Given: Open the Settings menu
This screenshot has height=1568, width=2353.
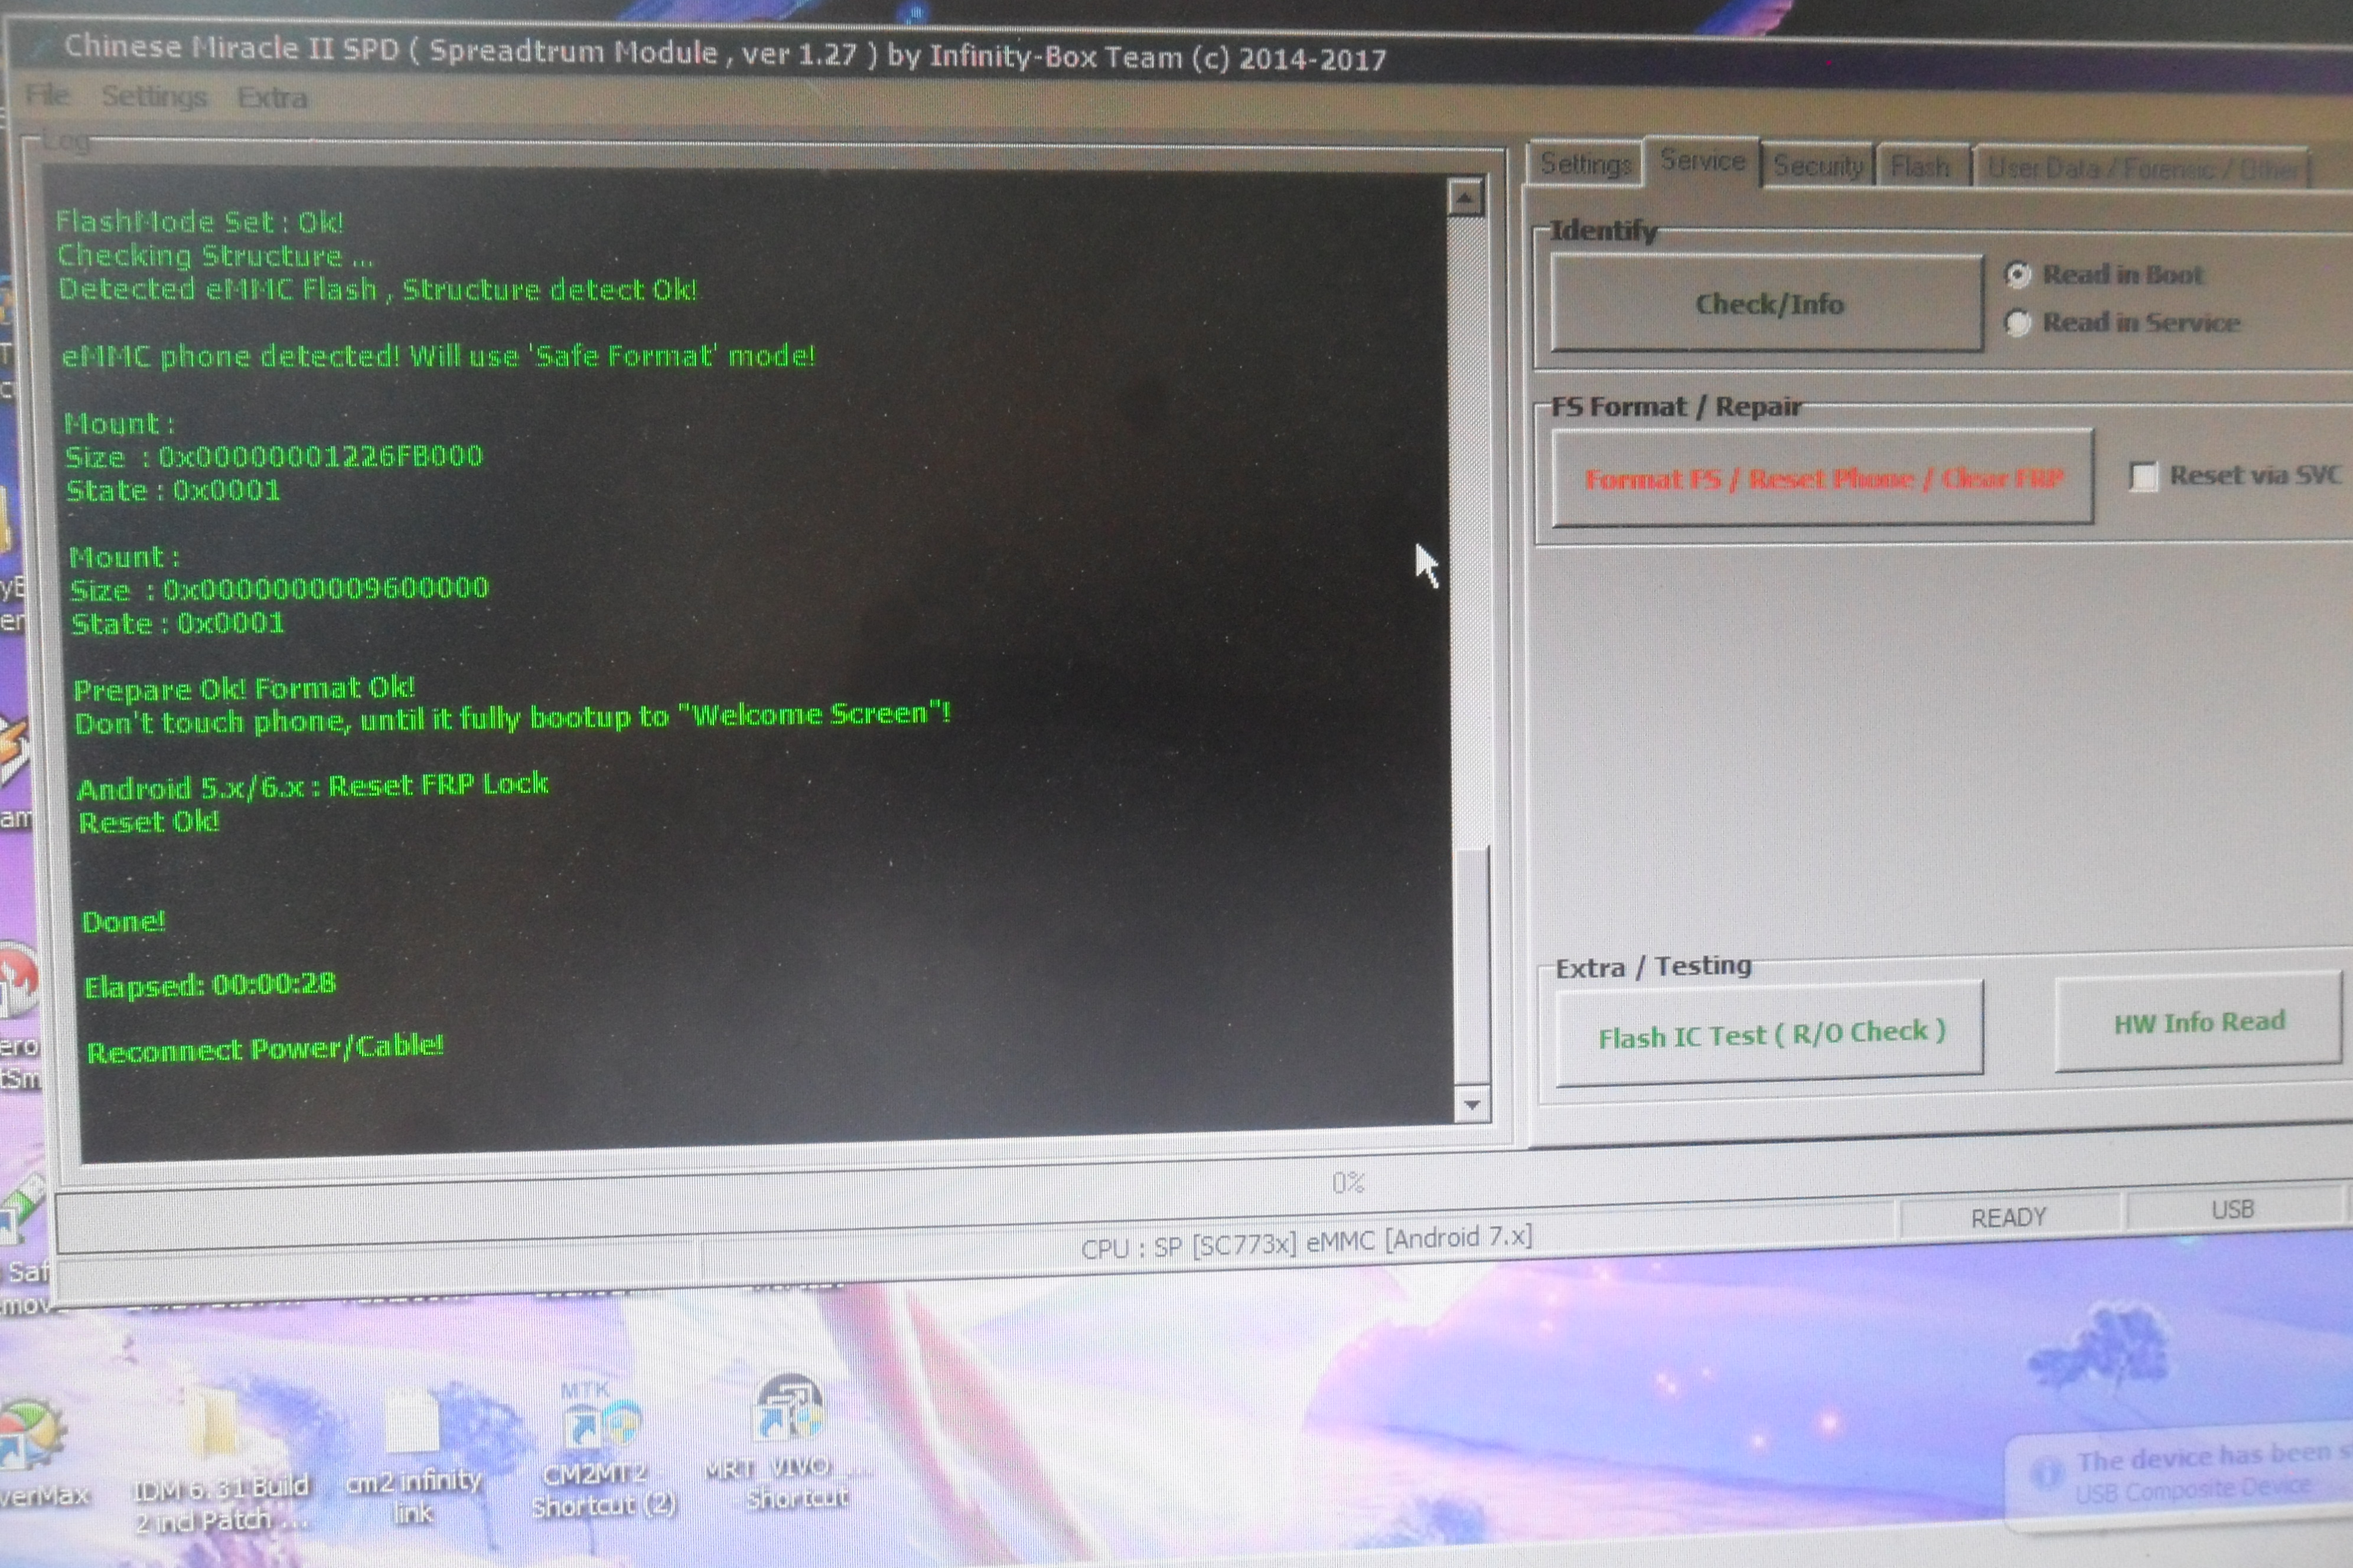Looking at the screenshot, I should [x=154, y=97].
